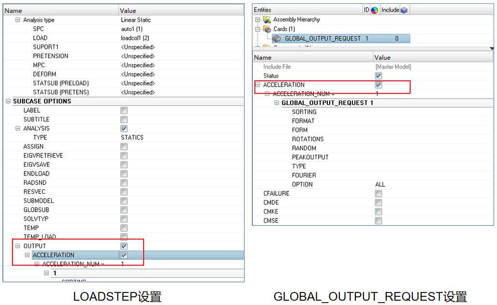Screen dimensions: 497x305
Task: Enable the TEMP checkbox
Action: 124,228
